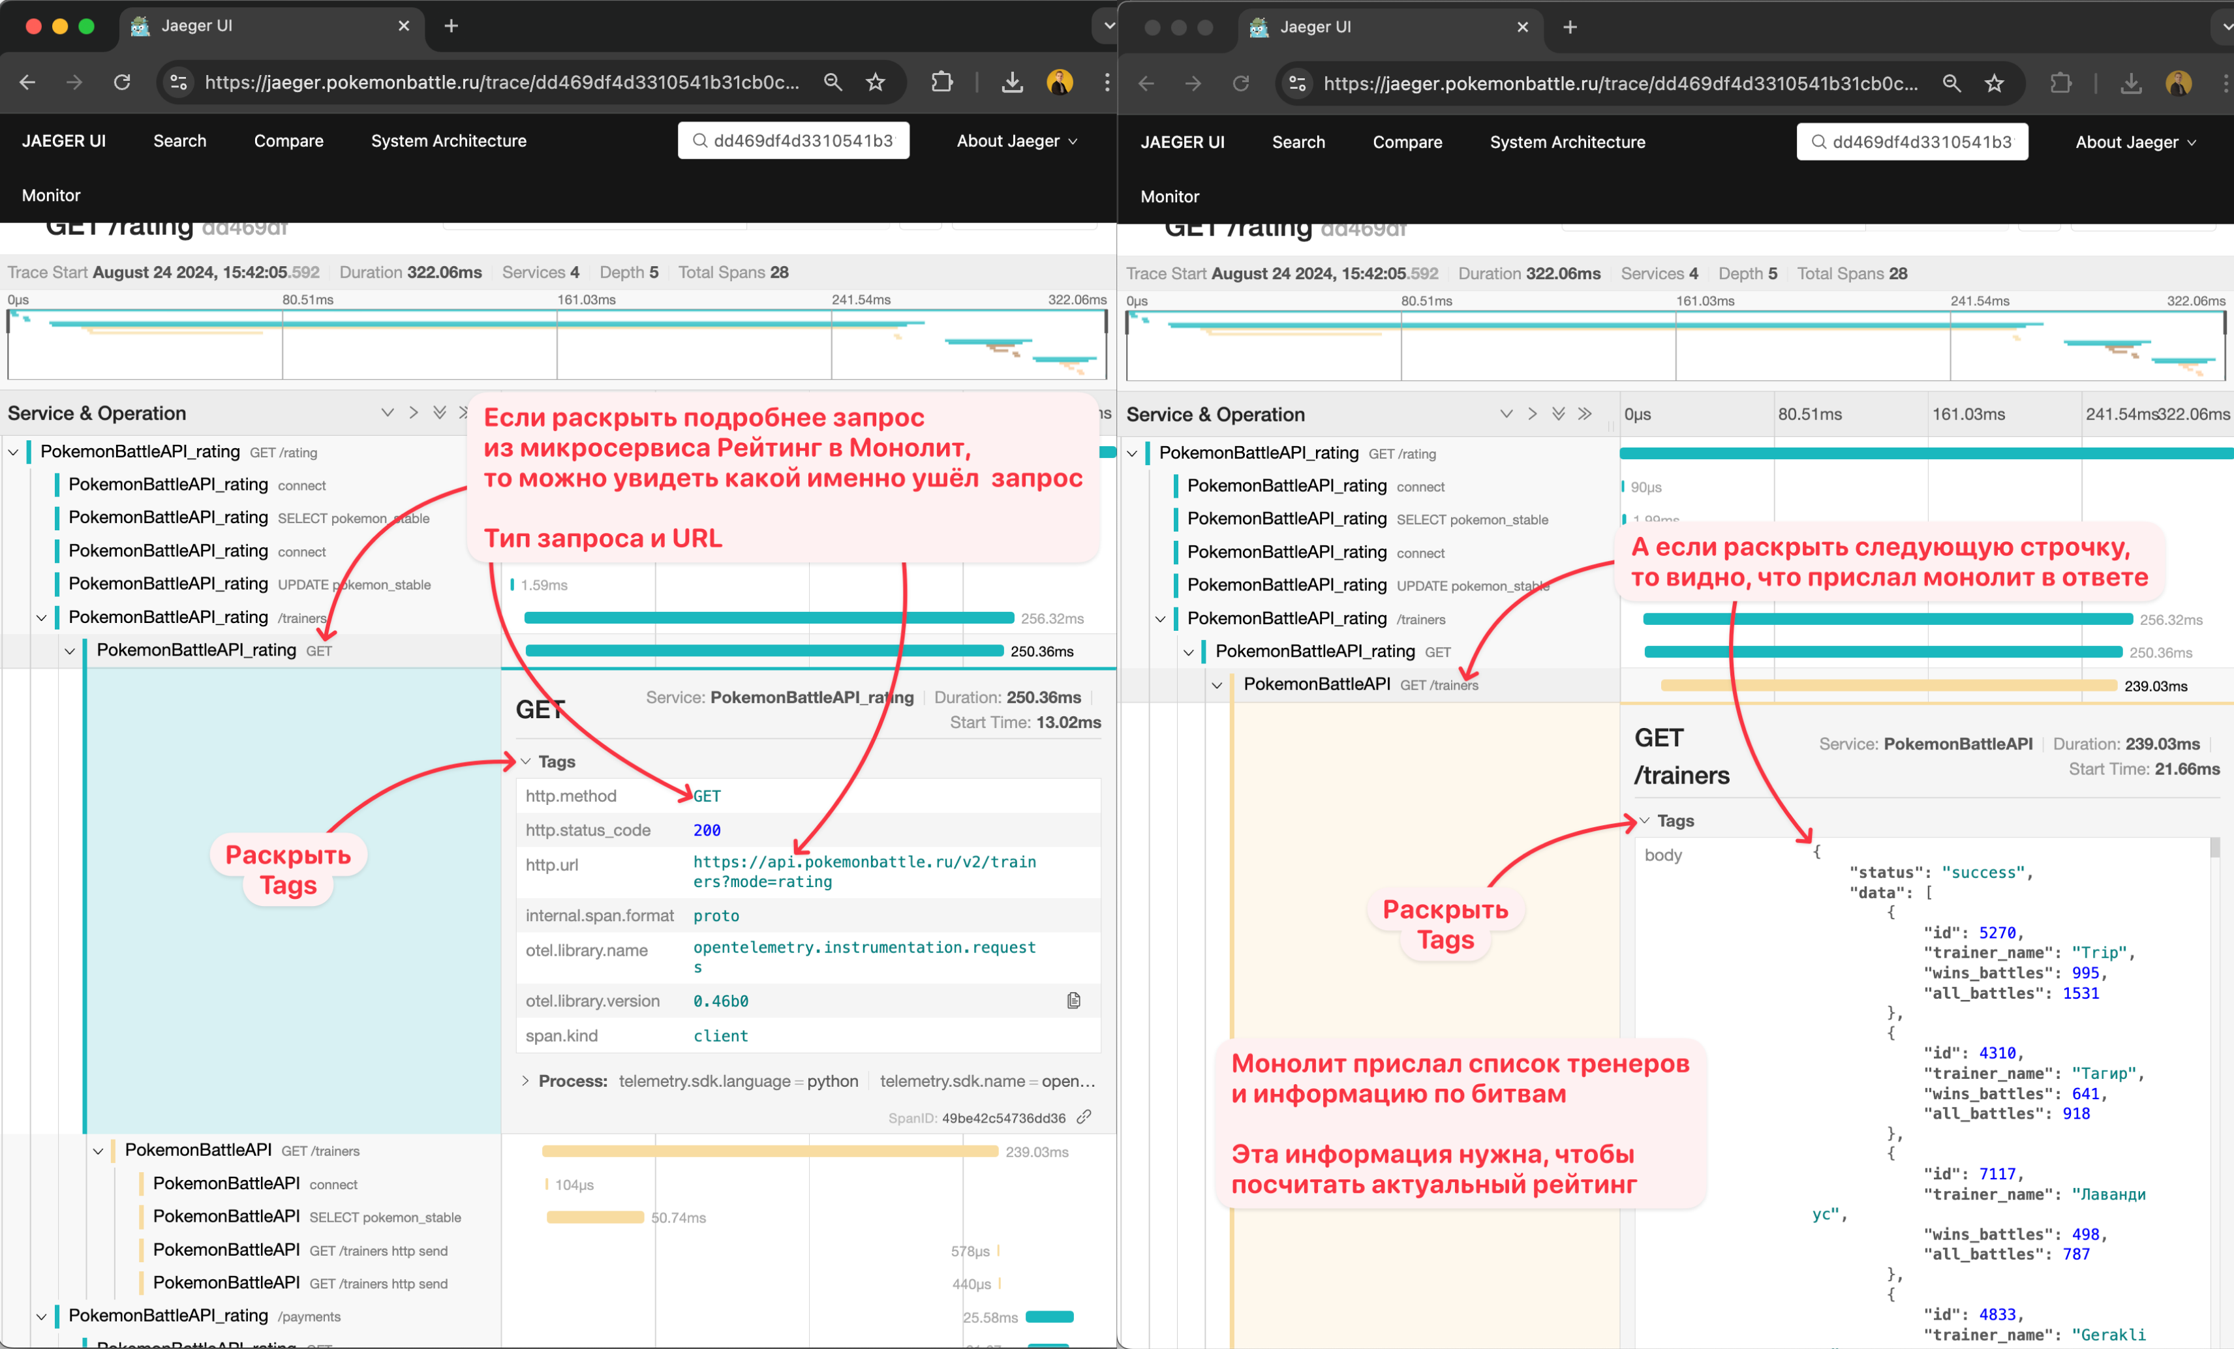Open the extensions puzzle icon in left browser
This screenshot has height=1349, width=2234.
tap(942, 82)
